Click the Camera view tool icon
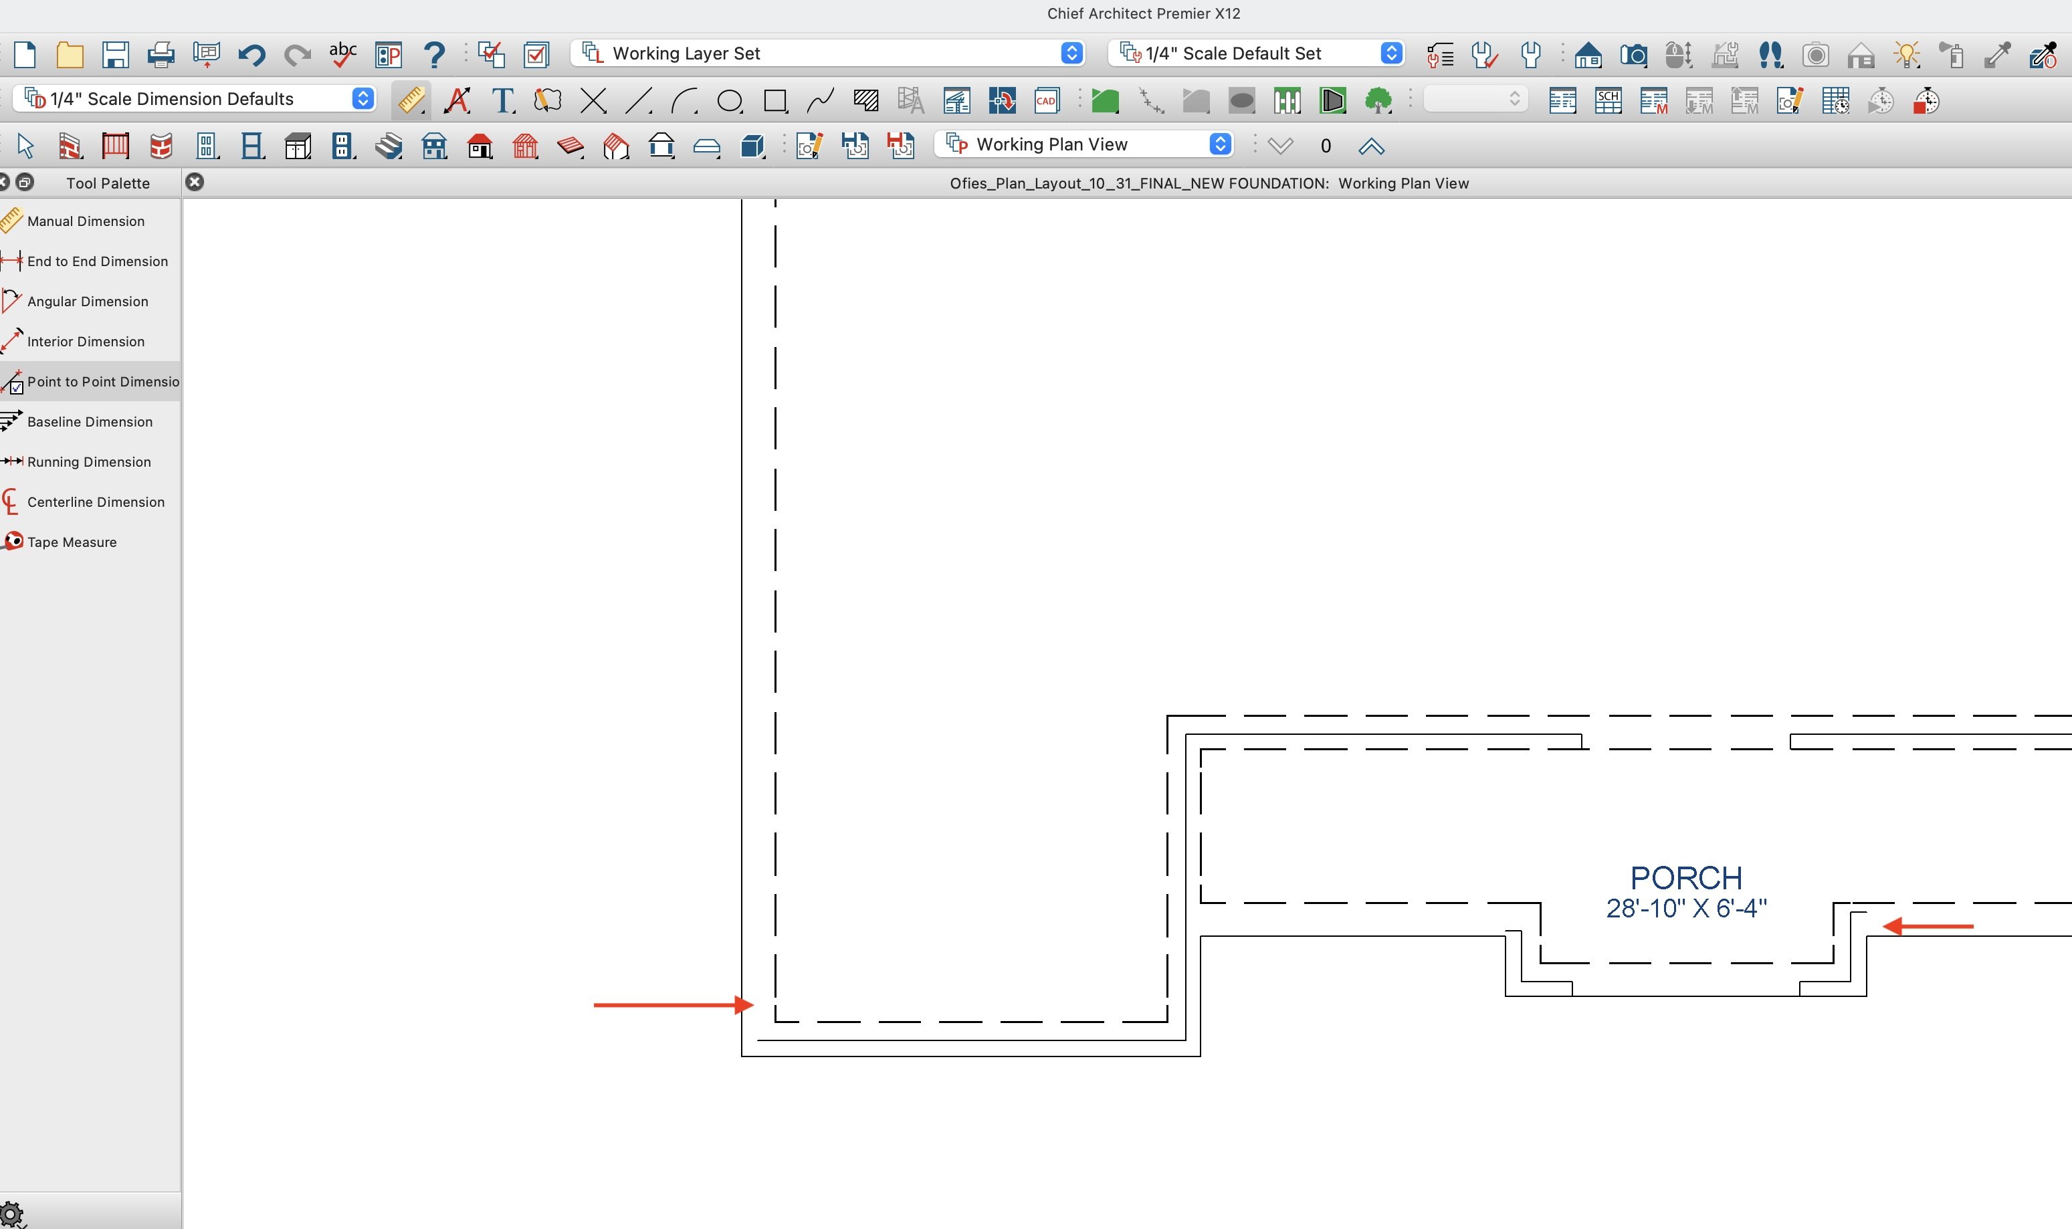 (1633, 55)
